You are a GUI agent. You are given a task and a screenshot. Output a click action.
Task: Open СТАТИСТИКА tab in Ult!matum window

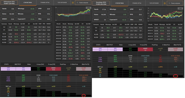click(x=27, y=3)
